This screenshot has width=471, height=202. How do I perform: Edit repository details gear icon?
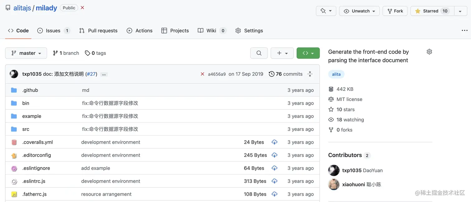click(429, 52)
